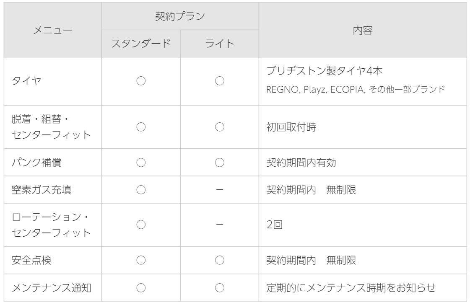Click the Standard circle for タイヤ row
This screenshot has height=305, width=470.
(x=140, y=82)
